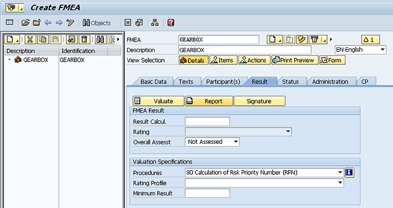This screenshot has width=393, height=208.
Task: Open the red help book icon
Action: (171, 23)
